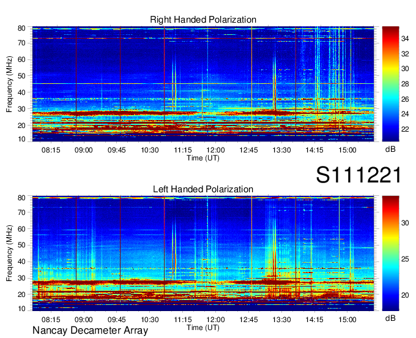
Task: Click the Left Handed Polarization title
Action: coord(203,189)
